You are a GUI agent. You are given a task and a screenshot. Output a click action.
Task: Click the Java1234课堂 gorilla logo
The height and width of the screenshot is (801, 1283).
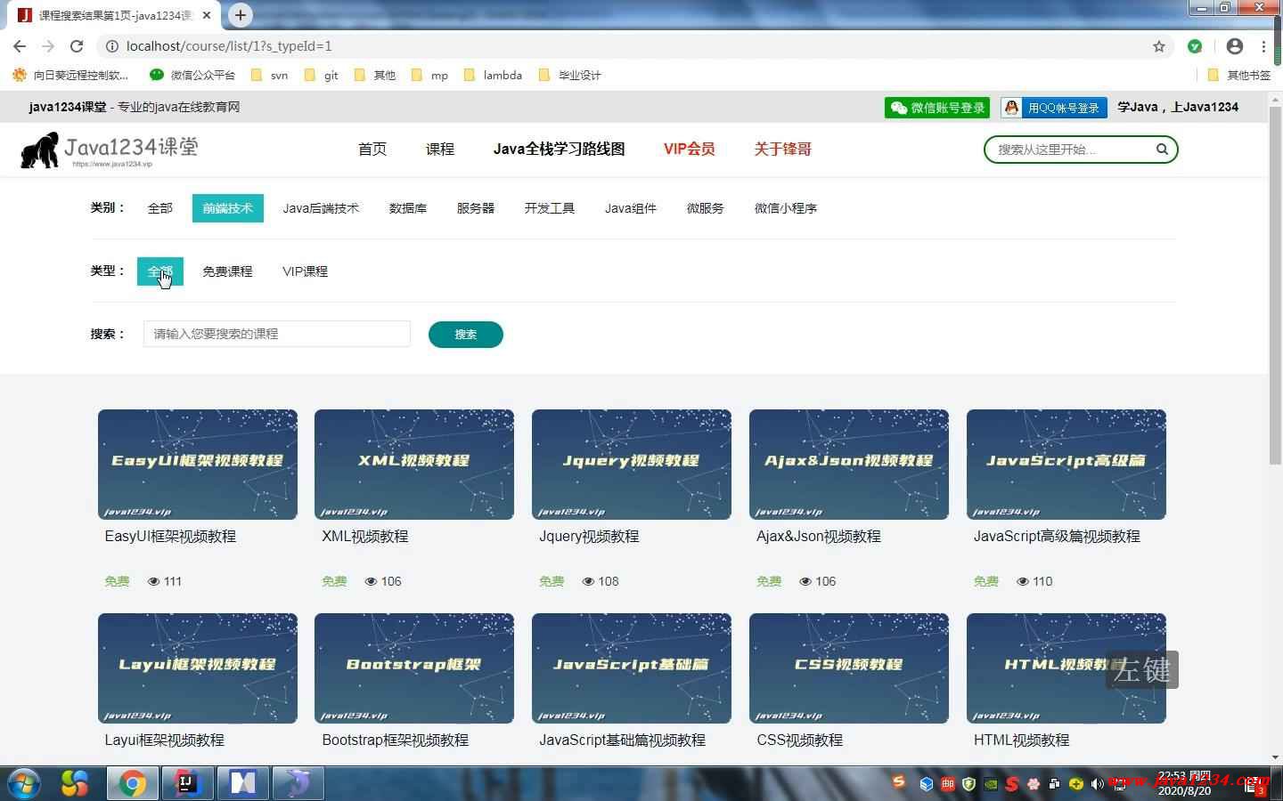[x=109, y=150]
